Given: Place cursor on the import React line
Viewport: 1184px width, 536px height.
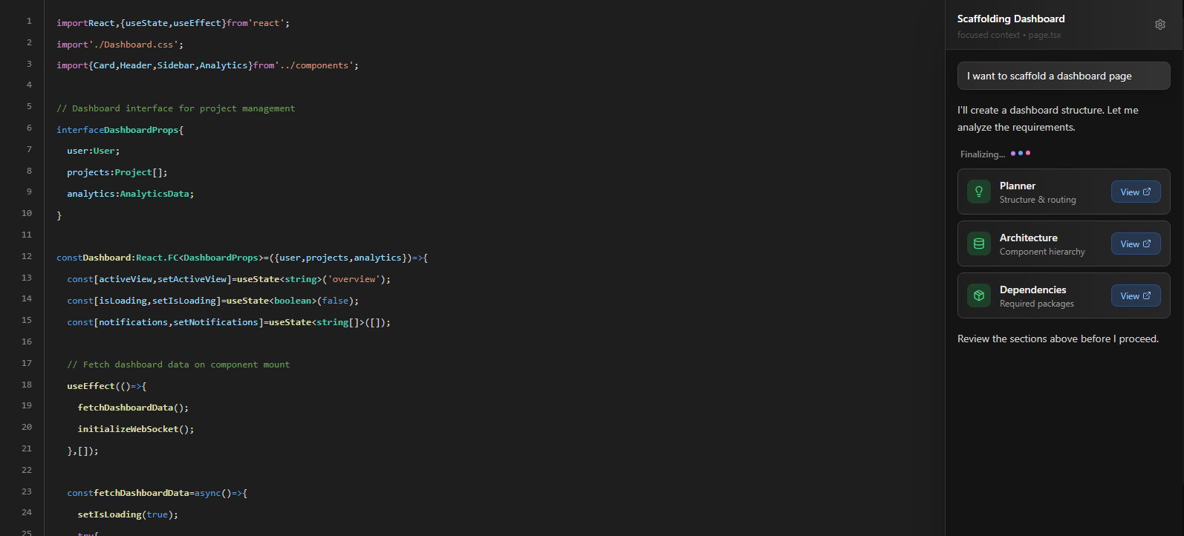Looking at the screenshot, I should [173, 23].
